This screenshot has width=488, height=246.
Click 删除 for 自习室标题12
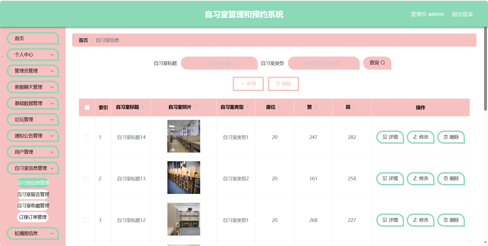point(451,220)
